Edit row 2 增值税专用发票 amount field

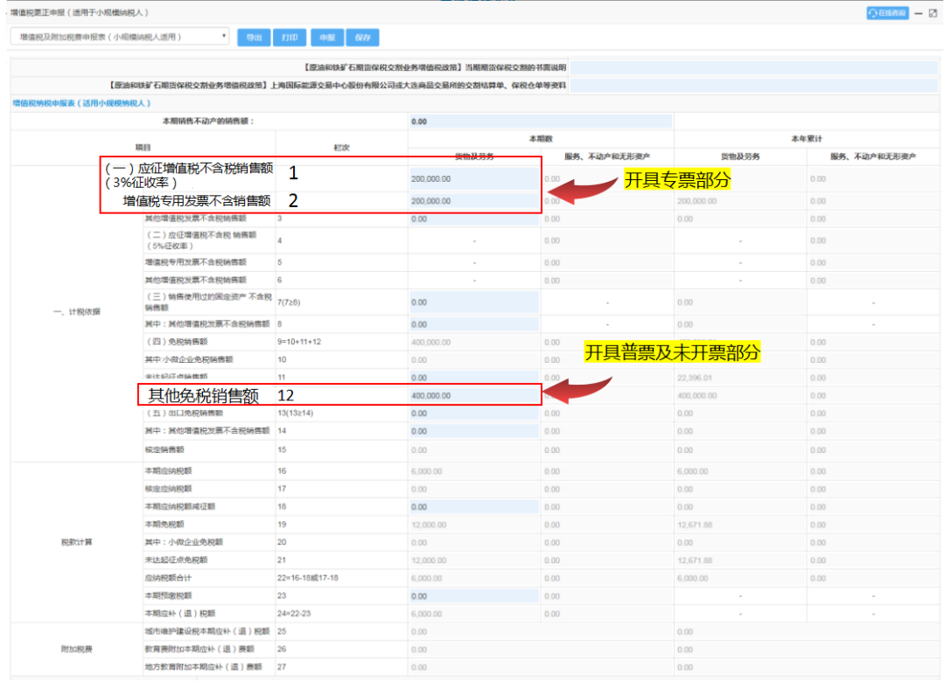[x=473, y=201]
